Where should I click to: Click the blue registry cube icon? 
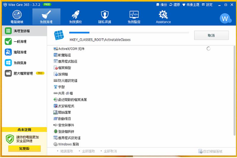pyautogui.click(x=59, y=35)
